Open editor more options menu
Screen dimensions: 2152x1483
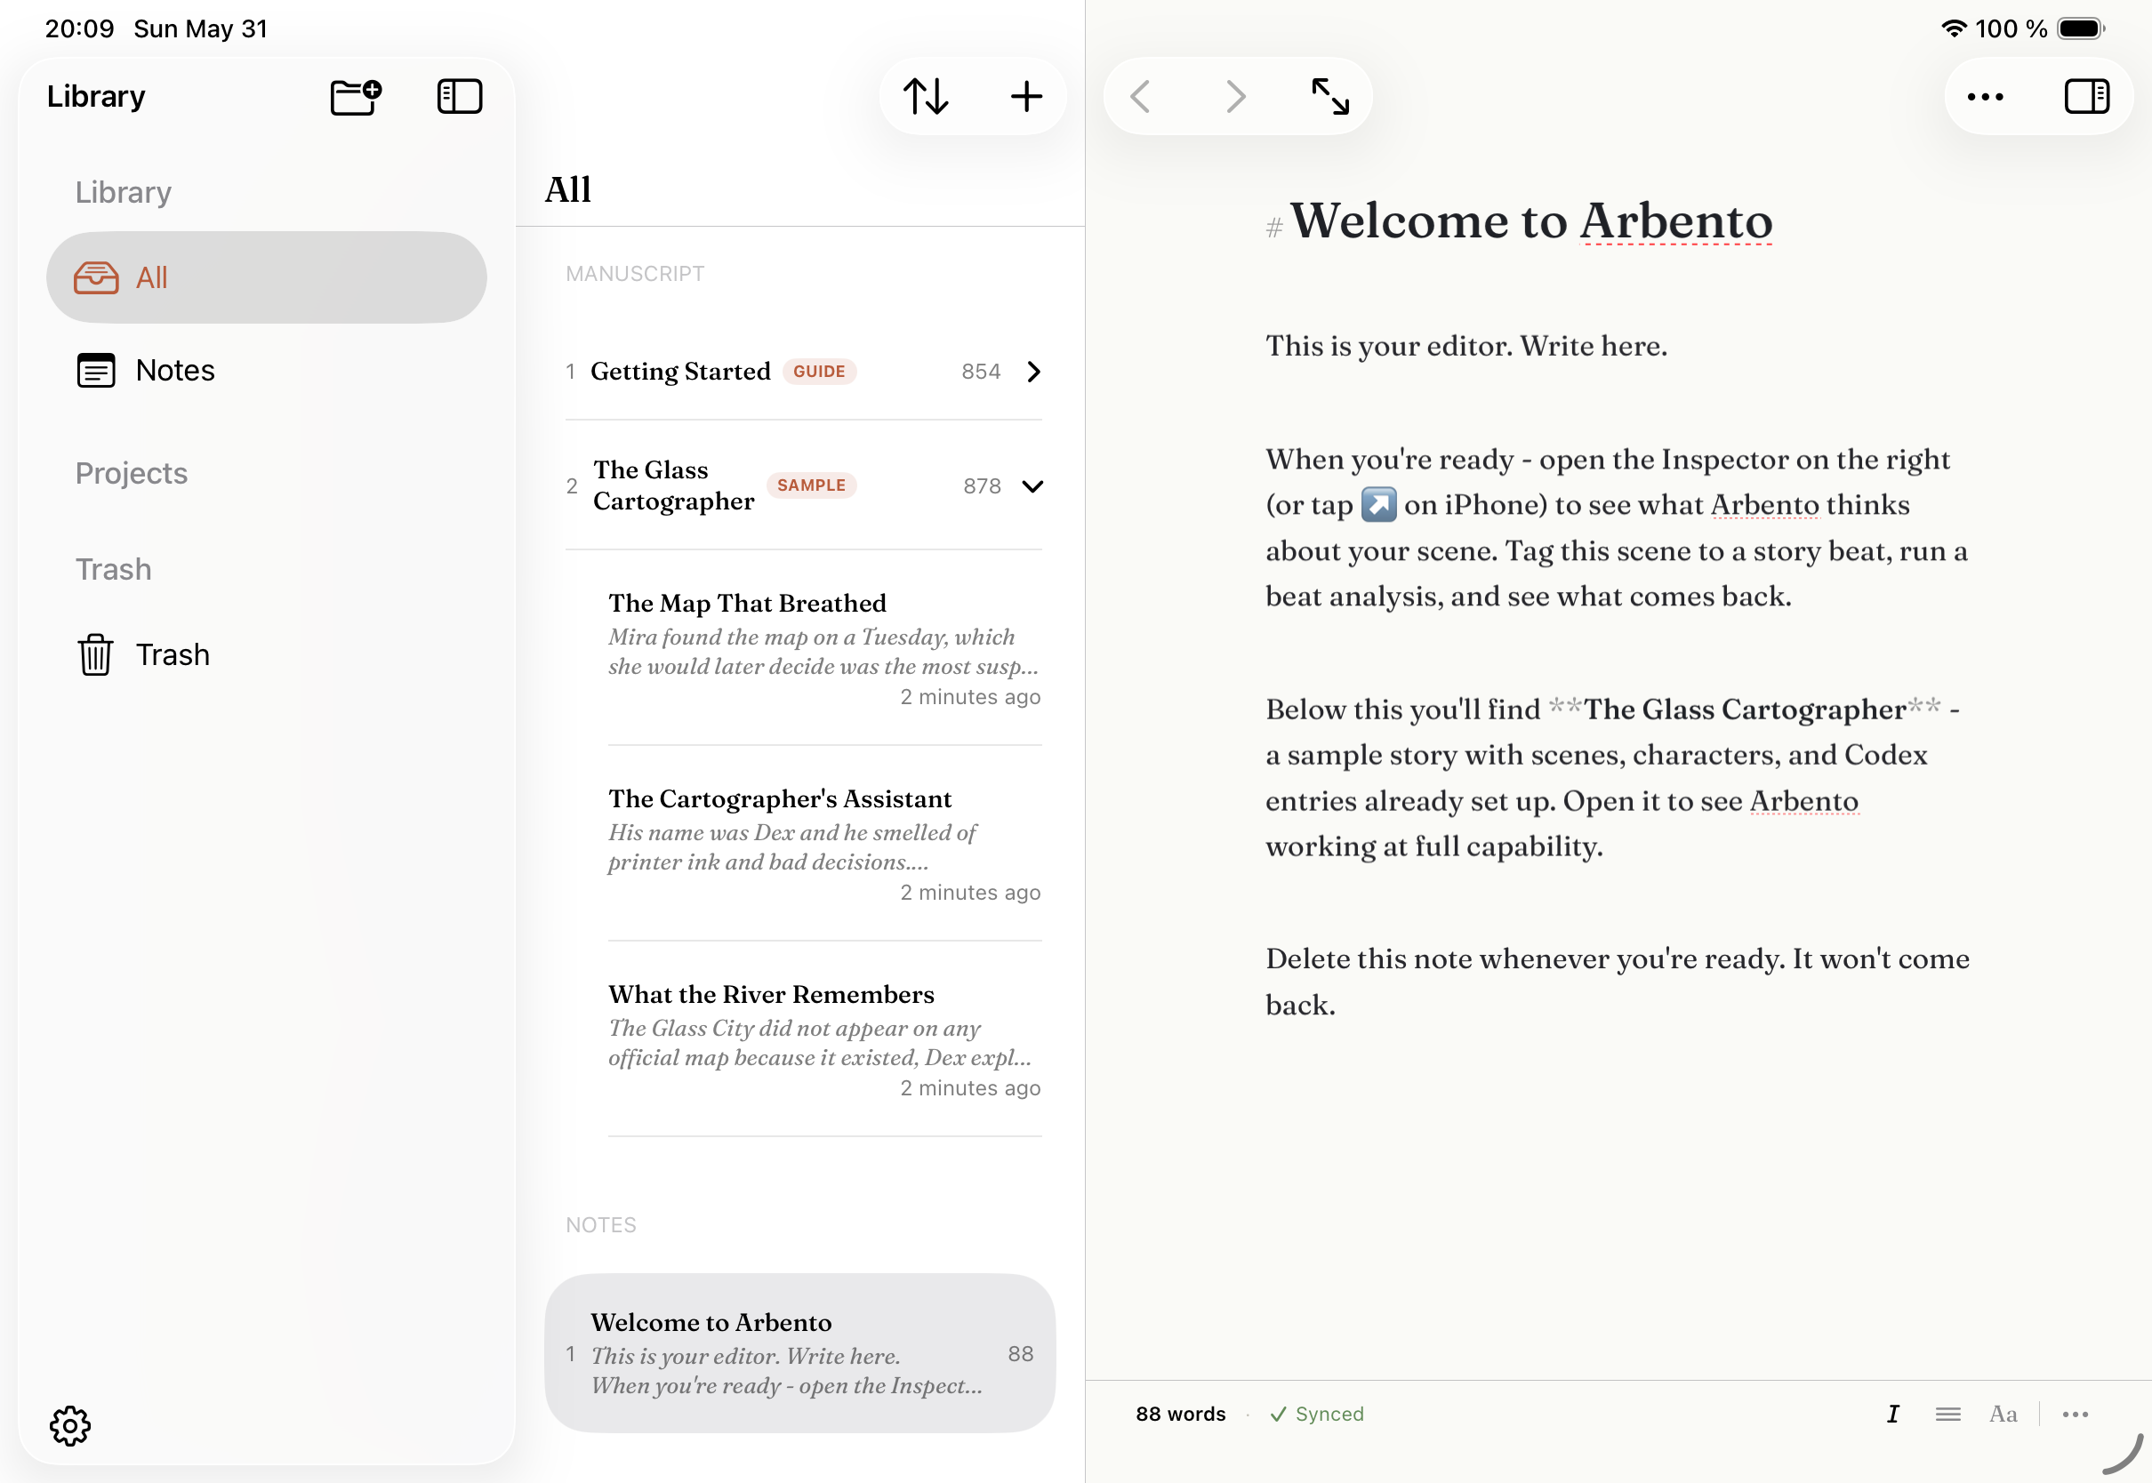[1985, 97]
